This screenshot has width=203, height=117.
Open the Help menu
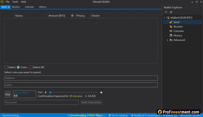[x=23, y=2]
